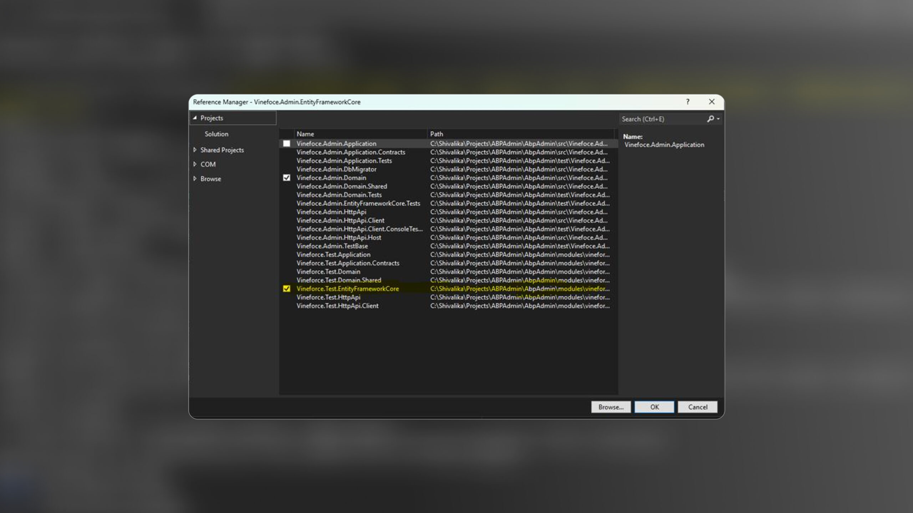Select the Vinefoce.Admin.EntityFrameworkCore.Tests row
The image size is (913, 513).
448,203
